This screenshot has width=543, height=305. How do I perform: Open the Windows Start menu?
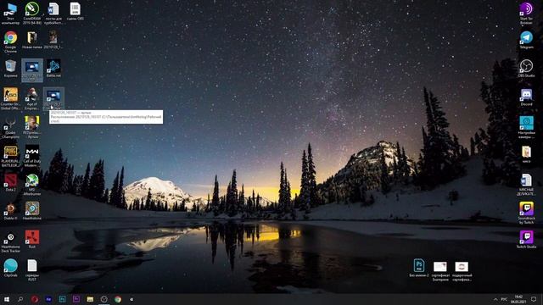pos(7,299)
